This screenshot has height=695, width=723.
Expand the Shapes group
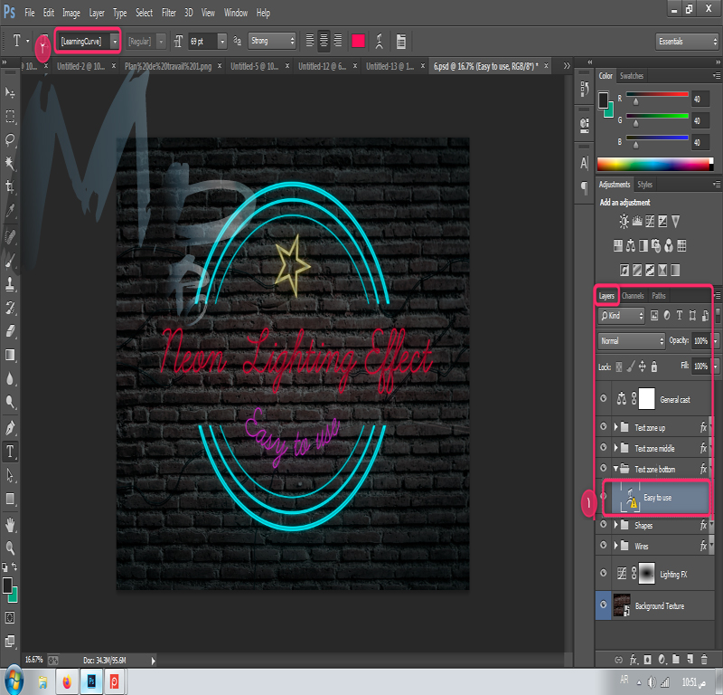(x=615, y=525)
